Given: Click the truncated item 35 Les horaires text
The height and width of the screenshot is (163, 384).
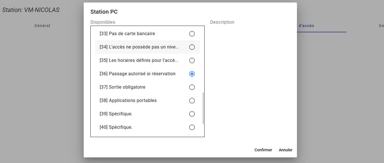Looking at the screenshot, I should (139, 60).
